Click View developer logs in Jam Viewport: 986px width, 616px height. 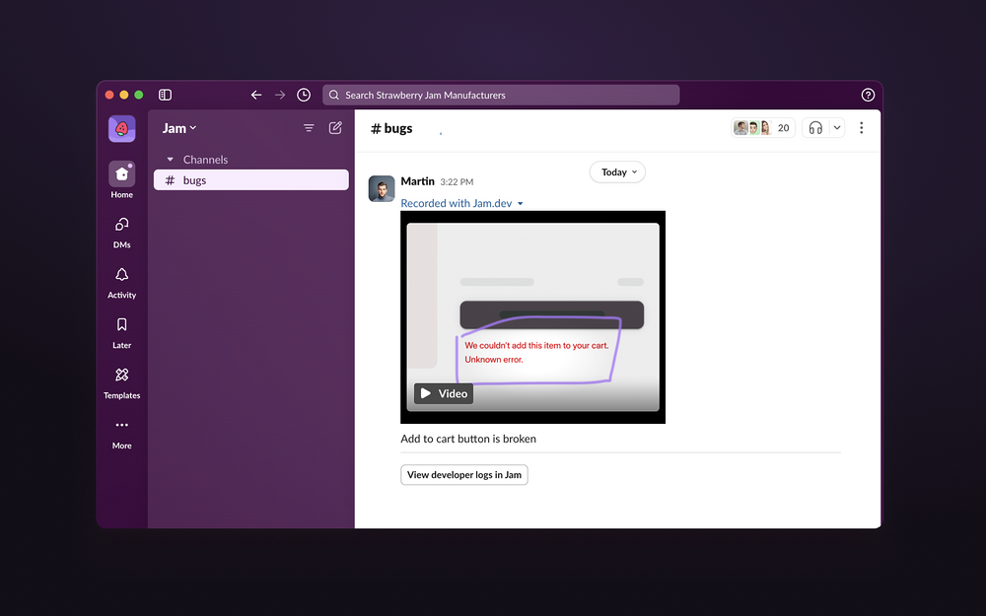click(x=464, y=475)
